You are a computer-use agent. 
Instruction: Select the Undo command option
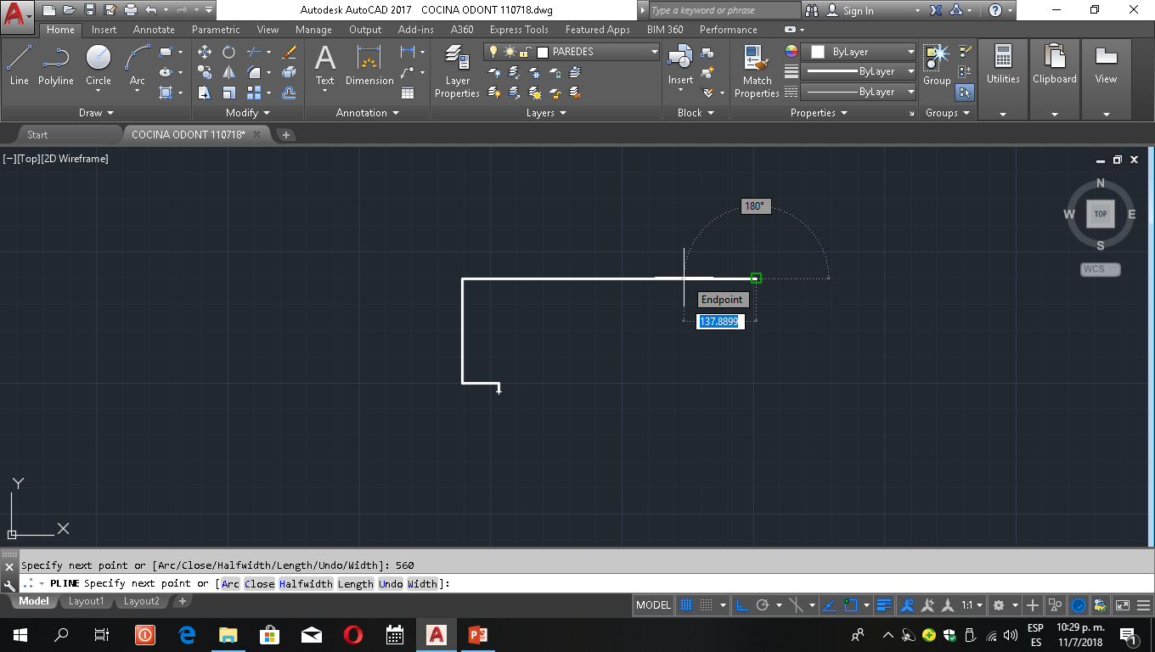click(x=391, y=583)
